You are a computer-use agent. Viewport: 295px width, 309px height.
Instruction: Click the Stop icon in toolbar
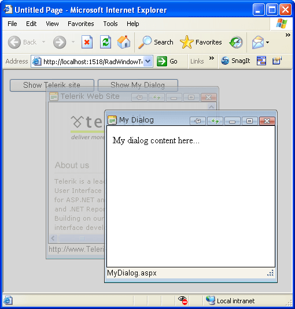coord(87,42)
